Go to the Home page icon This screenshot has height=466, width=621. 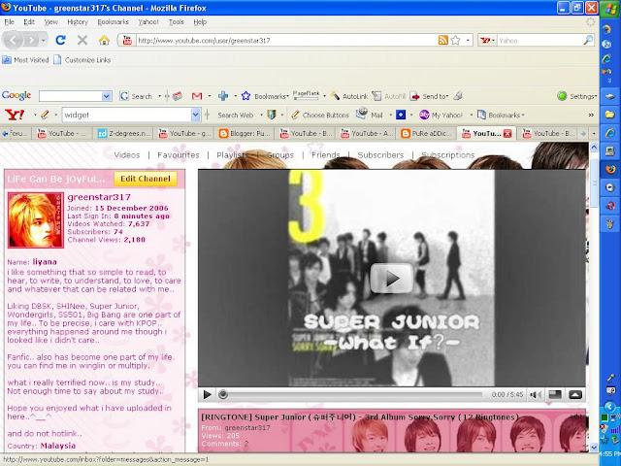(x=104, y=40)
